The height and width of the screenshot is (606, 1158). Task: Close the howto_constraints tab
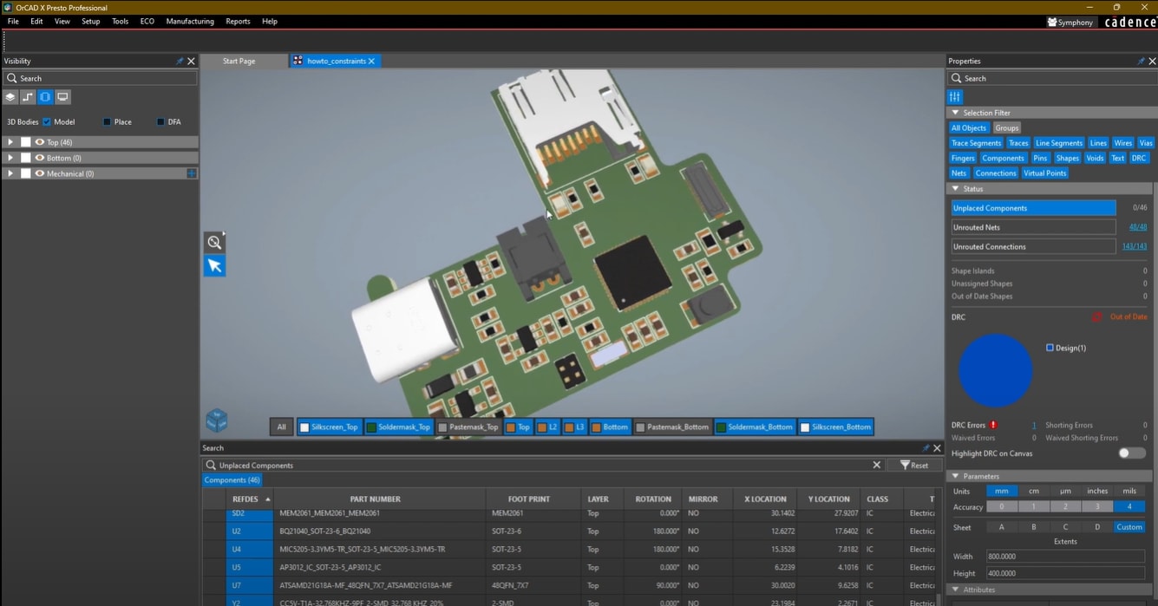[371, 62]
